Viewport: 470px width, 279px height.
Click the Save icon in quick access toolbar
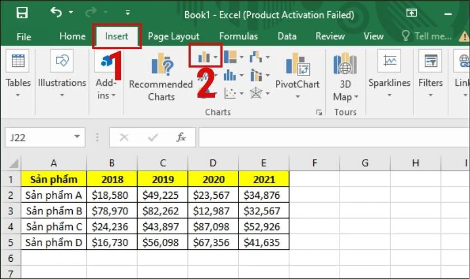22,13
